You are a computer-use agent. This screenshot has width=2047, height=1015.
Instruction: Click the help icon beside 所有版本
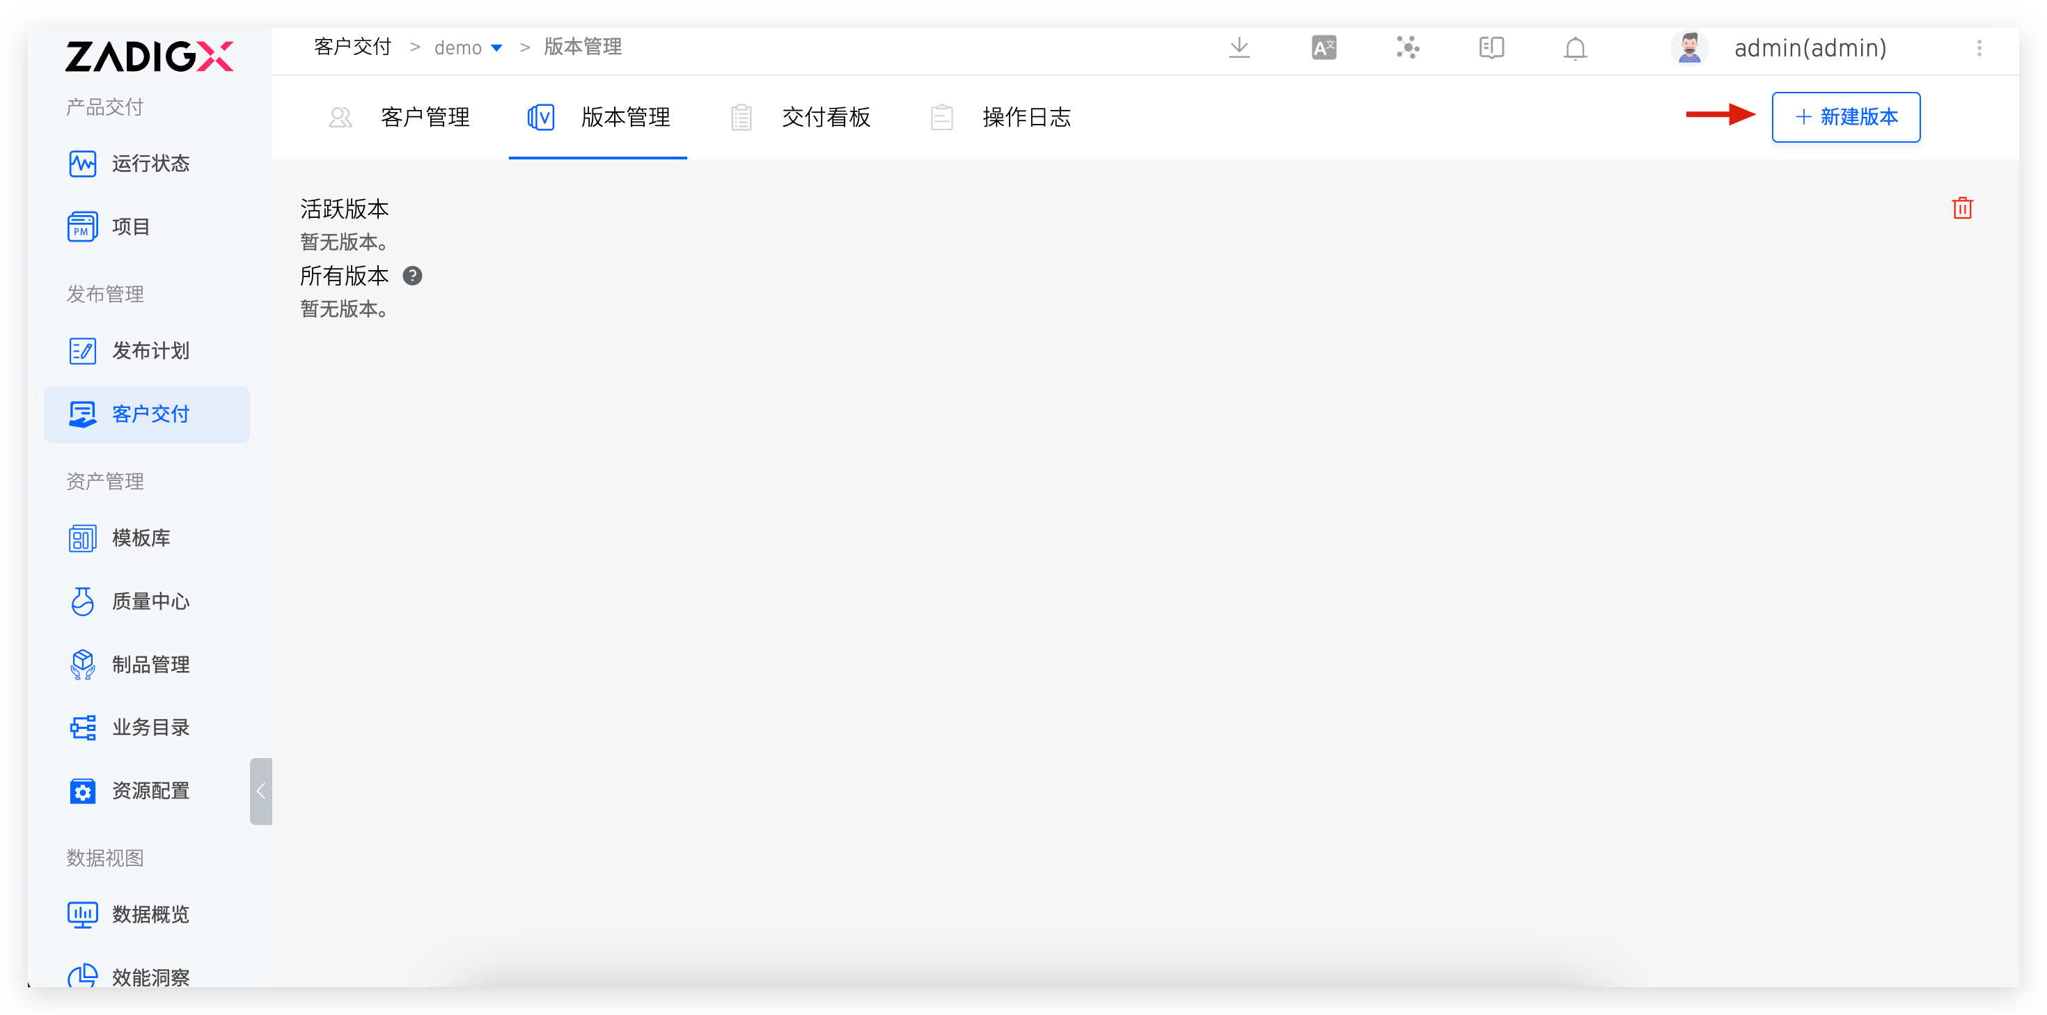[x=412, y=276]
